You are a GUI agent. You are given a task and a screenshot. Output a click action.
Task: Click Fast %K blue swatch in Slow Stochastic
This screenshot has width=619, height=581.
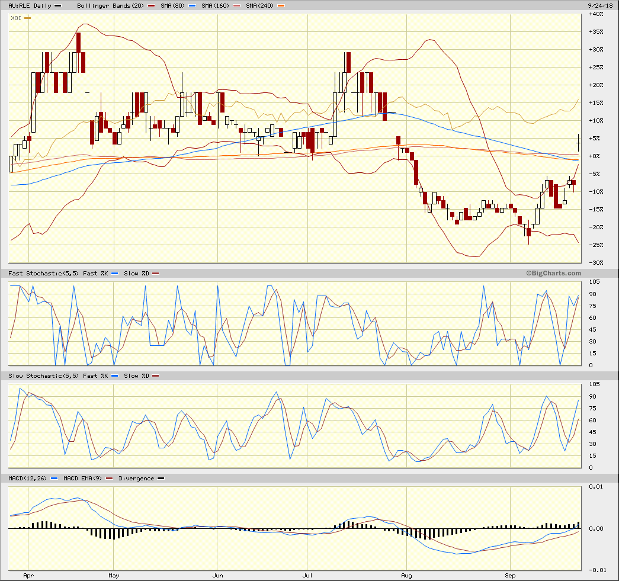pos(115,376)
